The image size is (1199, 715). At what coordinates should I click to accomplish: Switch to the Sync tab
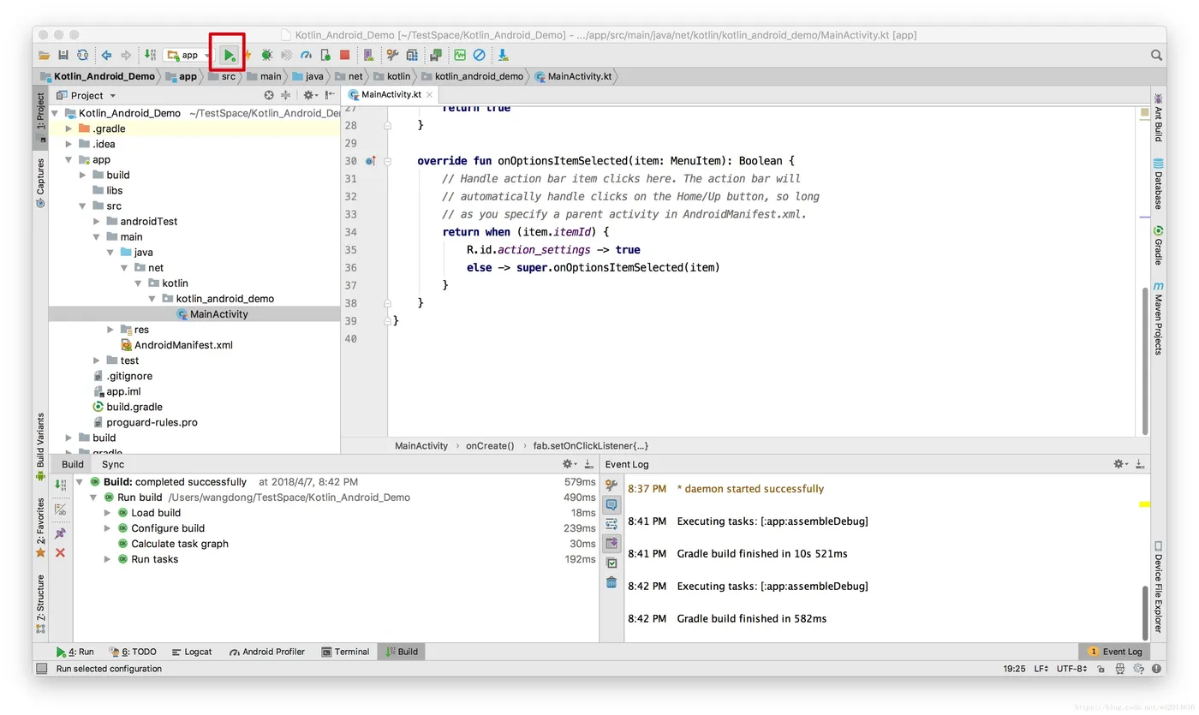click(113, 464)
